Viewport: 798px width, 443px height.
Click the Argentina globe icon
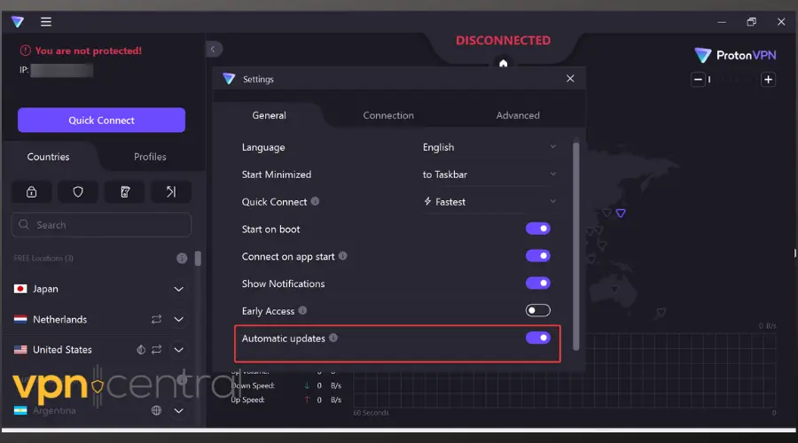point(156,410)
